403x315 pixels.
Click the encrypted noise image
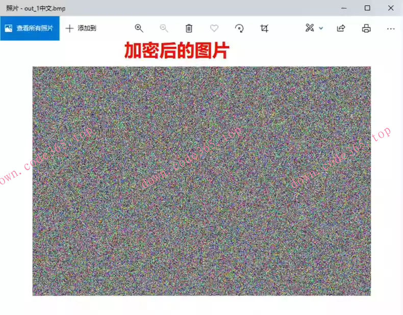[202, 181]
